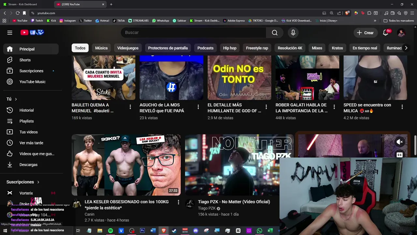This screenshot has width=417, height=235.
Task: Open the notifications bell
Action: point(386,33)
